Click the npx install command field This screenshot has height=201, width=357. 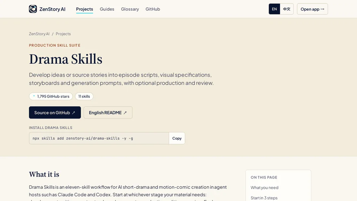(99, 138)
